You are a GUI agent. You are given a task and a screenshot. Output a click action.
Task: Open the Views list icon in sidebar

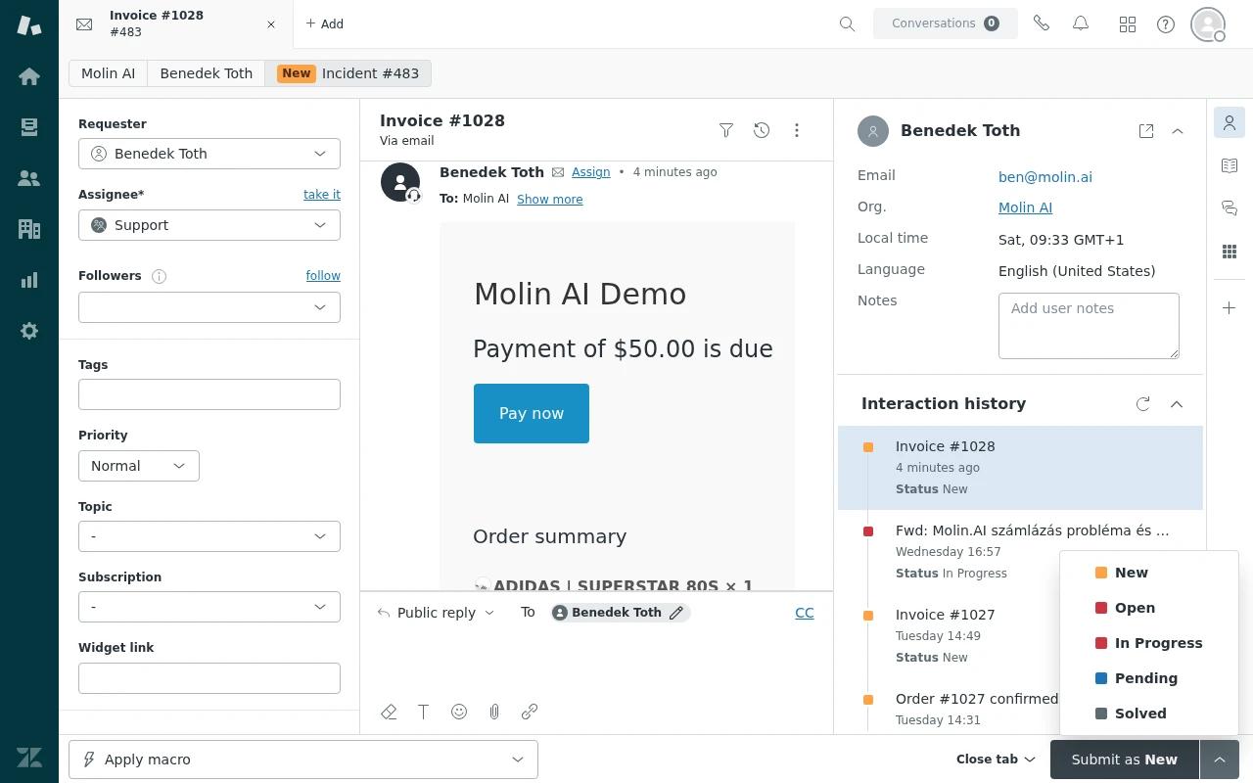coord(29,127)
